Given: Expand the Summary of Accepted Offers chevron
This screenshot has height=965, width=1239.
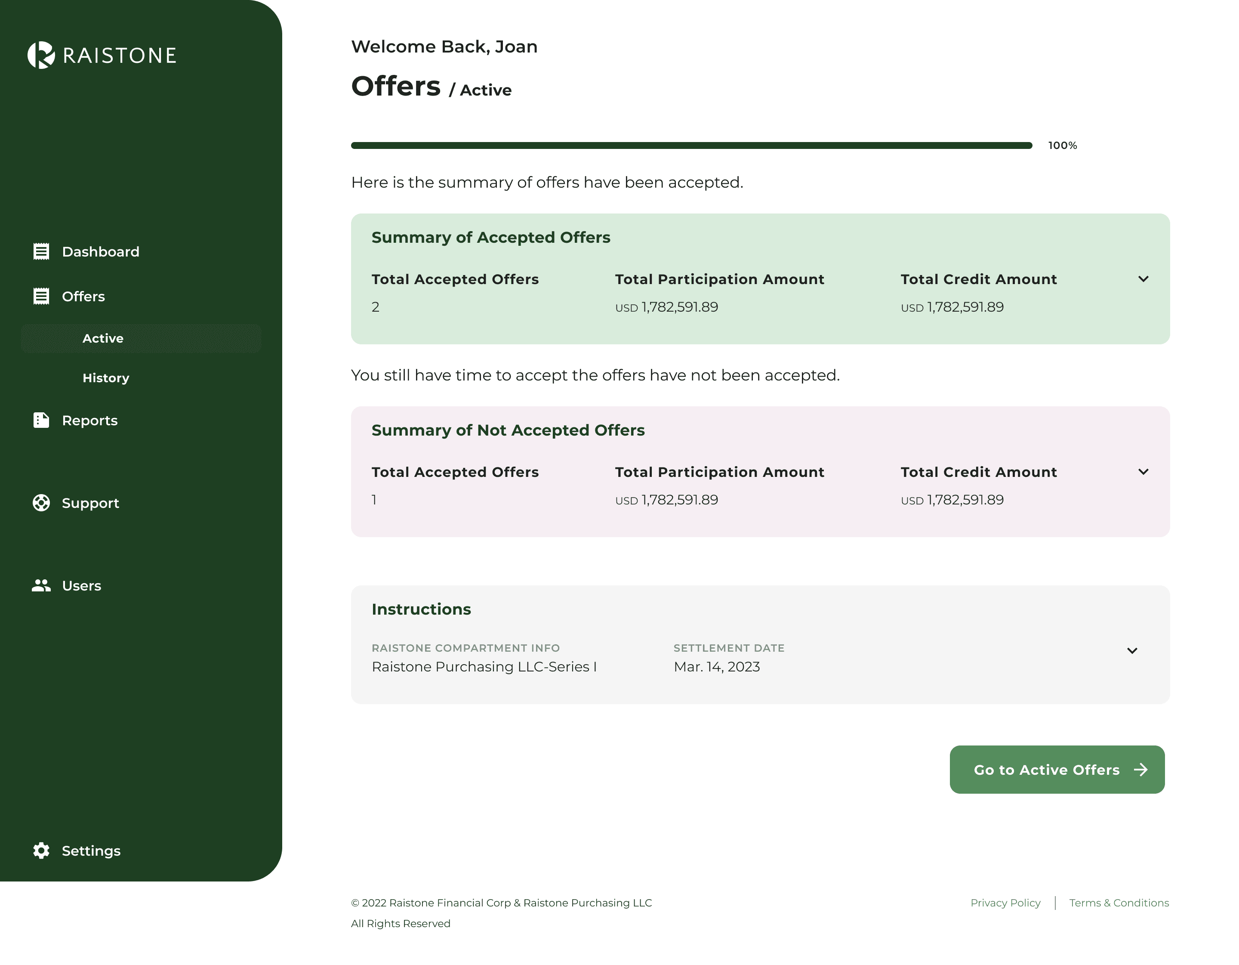Looking at the screenshot, I should (x=1143, y=279).
